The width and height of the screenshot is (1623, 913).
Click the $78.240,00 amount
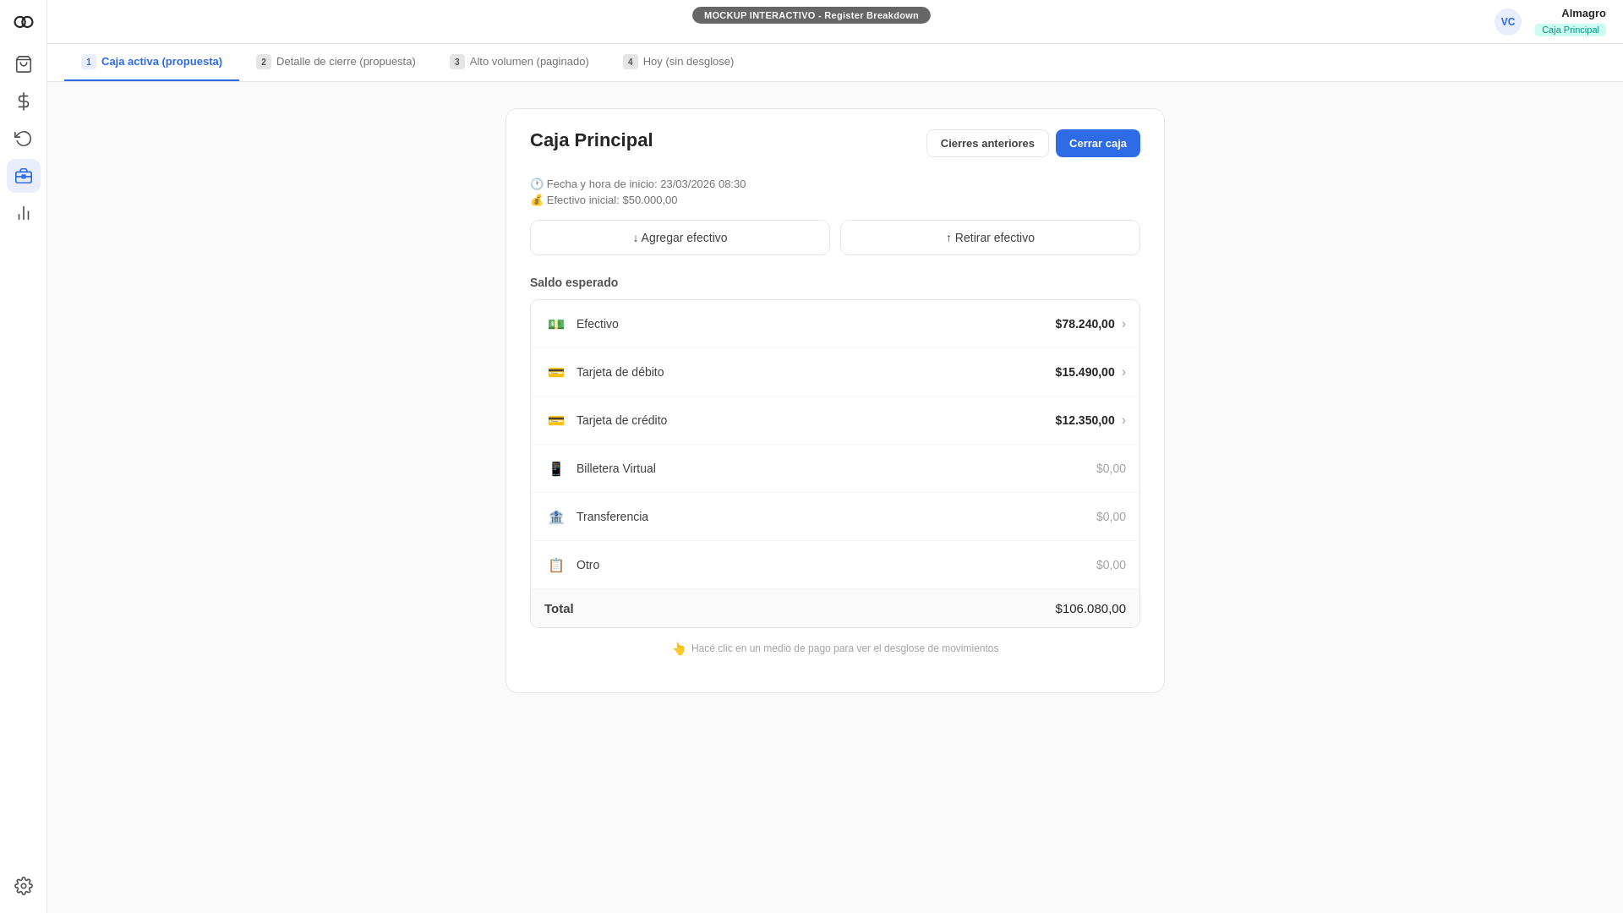1085,324
